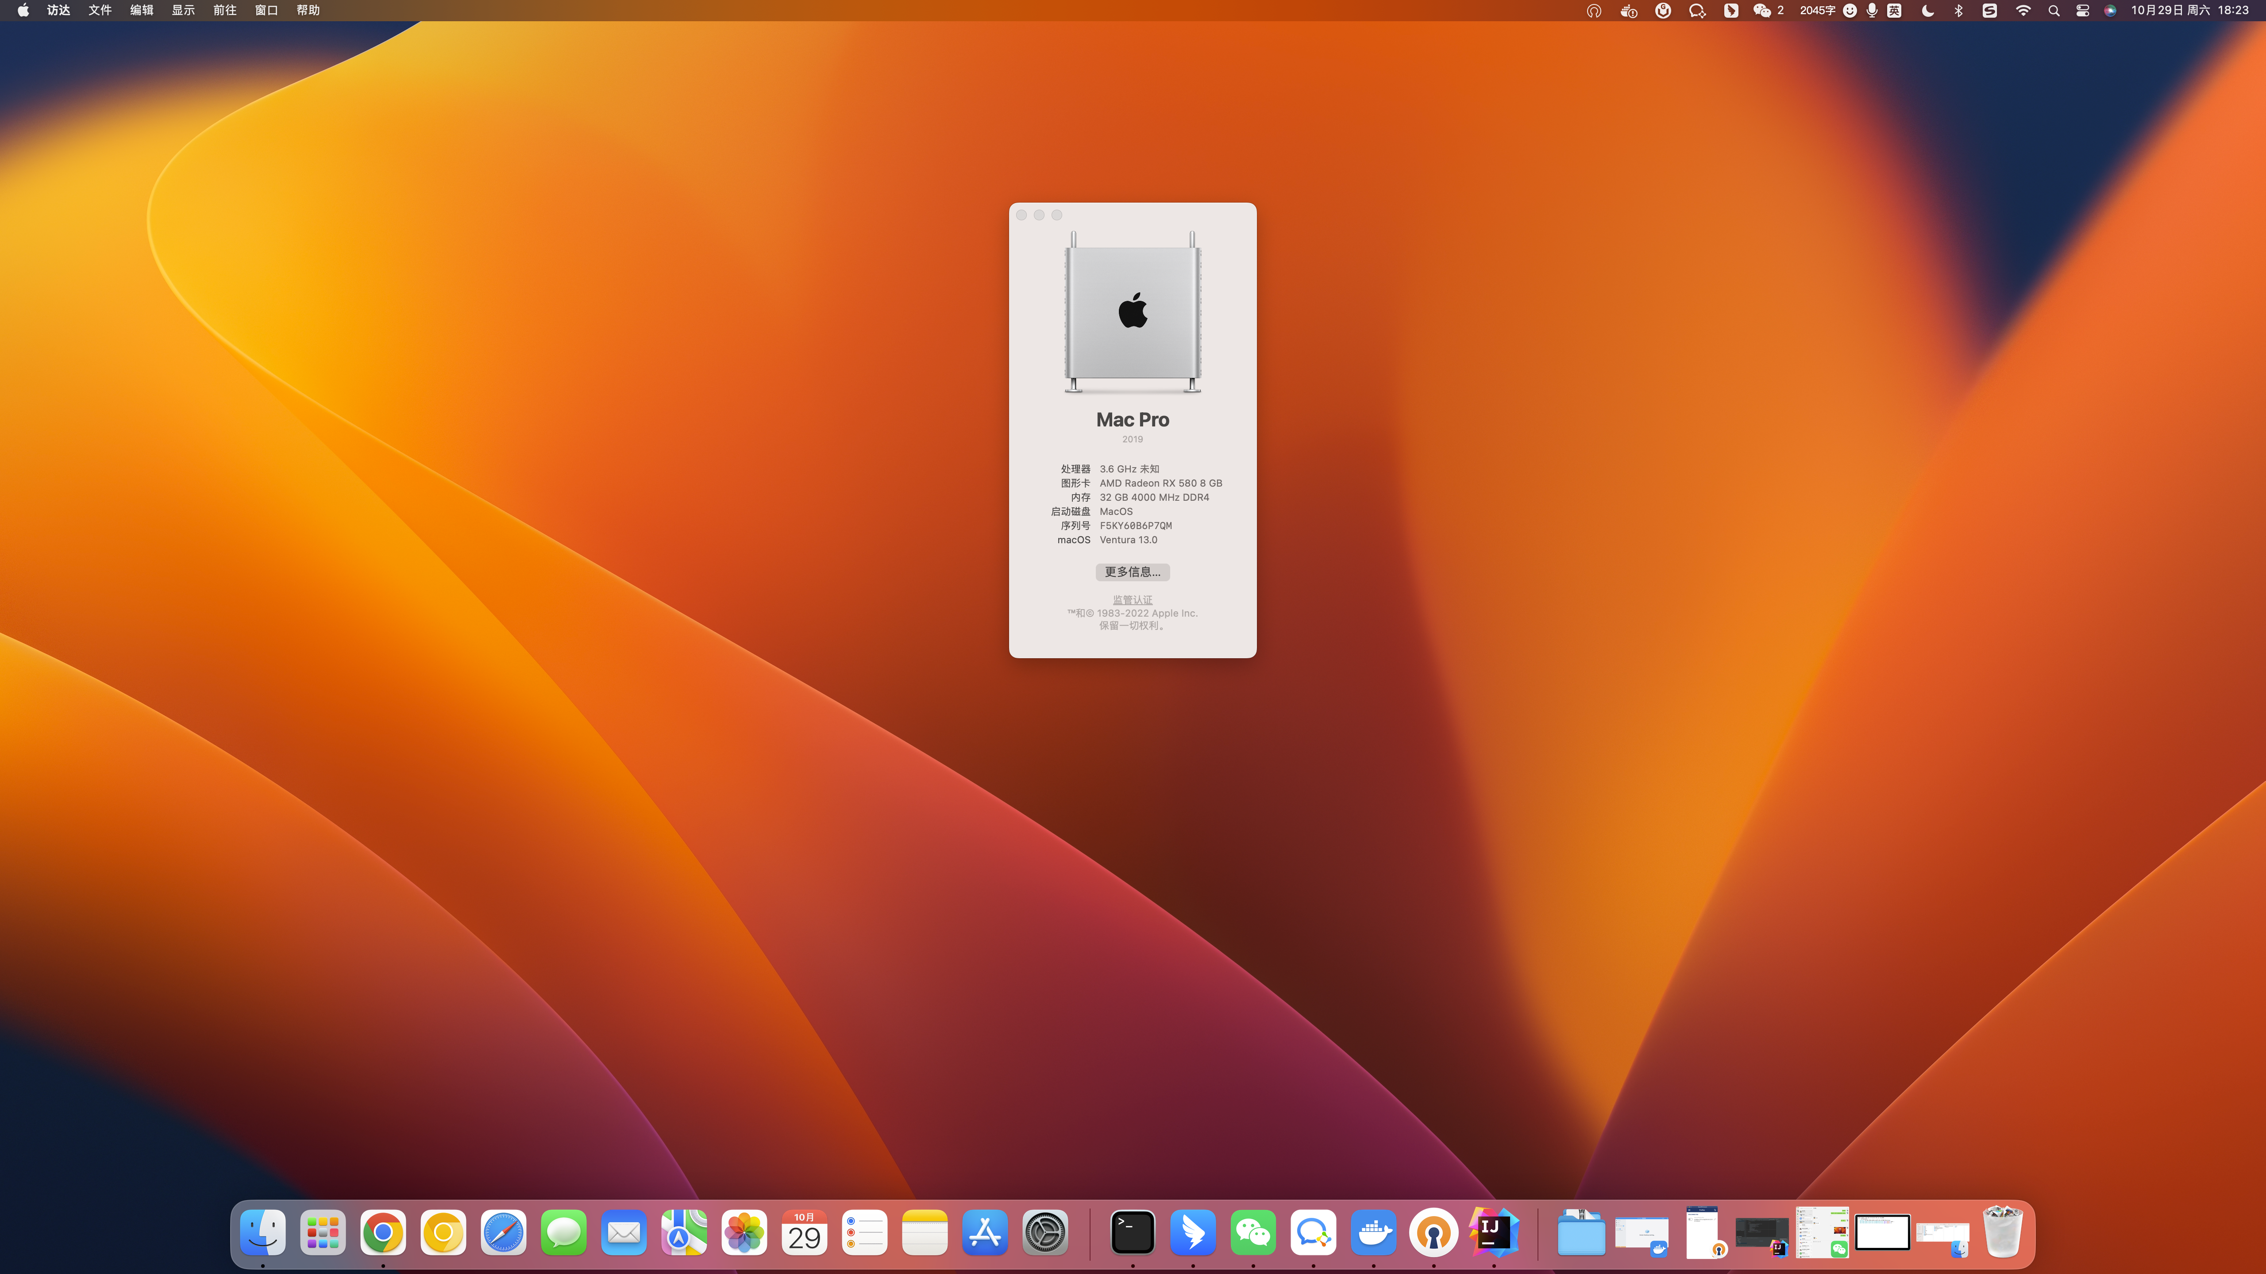2266x1274 pixels.
Task: Click serial number F5KY60B6P7QM
Action: 1136,526
